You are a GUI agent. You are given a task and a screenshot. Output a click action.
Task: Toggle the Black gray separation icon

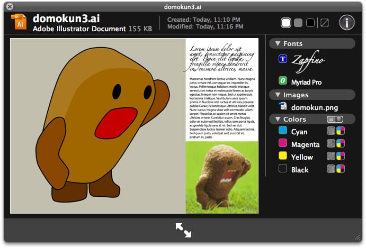tap(331, 169)
